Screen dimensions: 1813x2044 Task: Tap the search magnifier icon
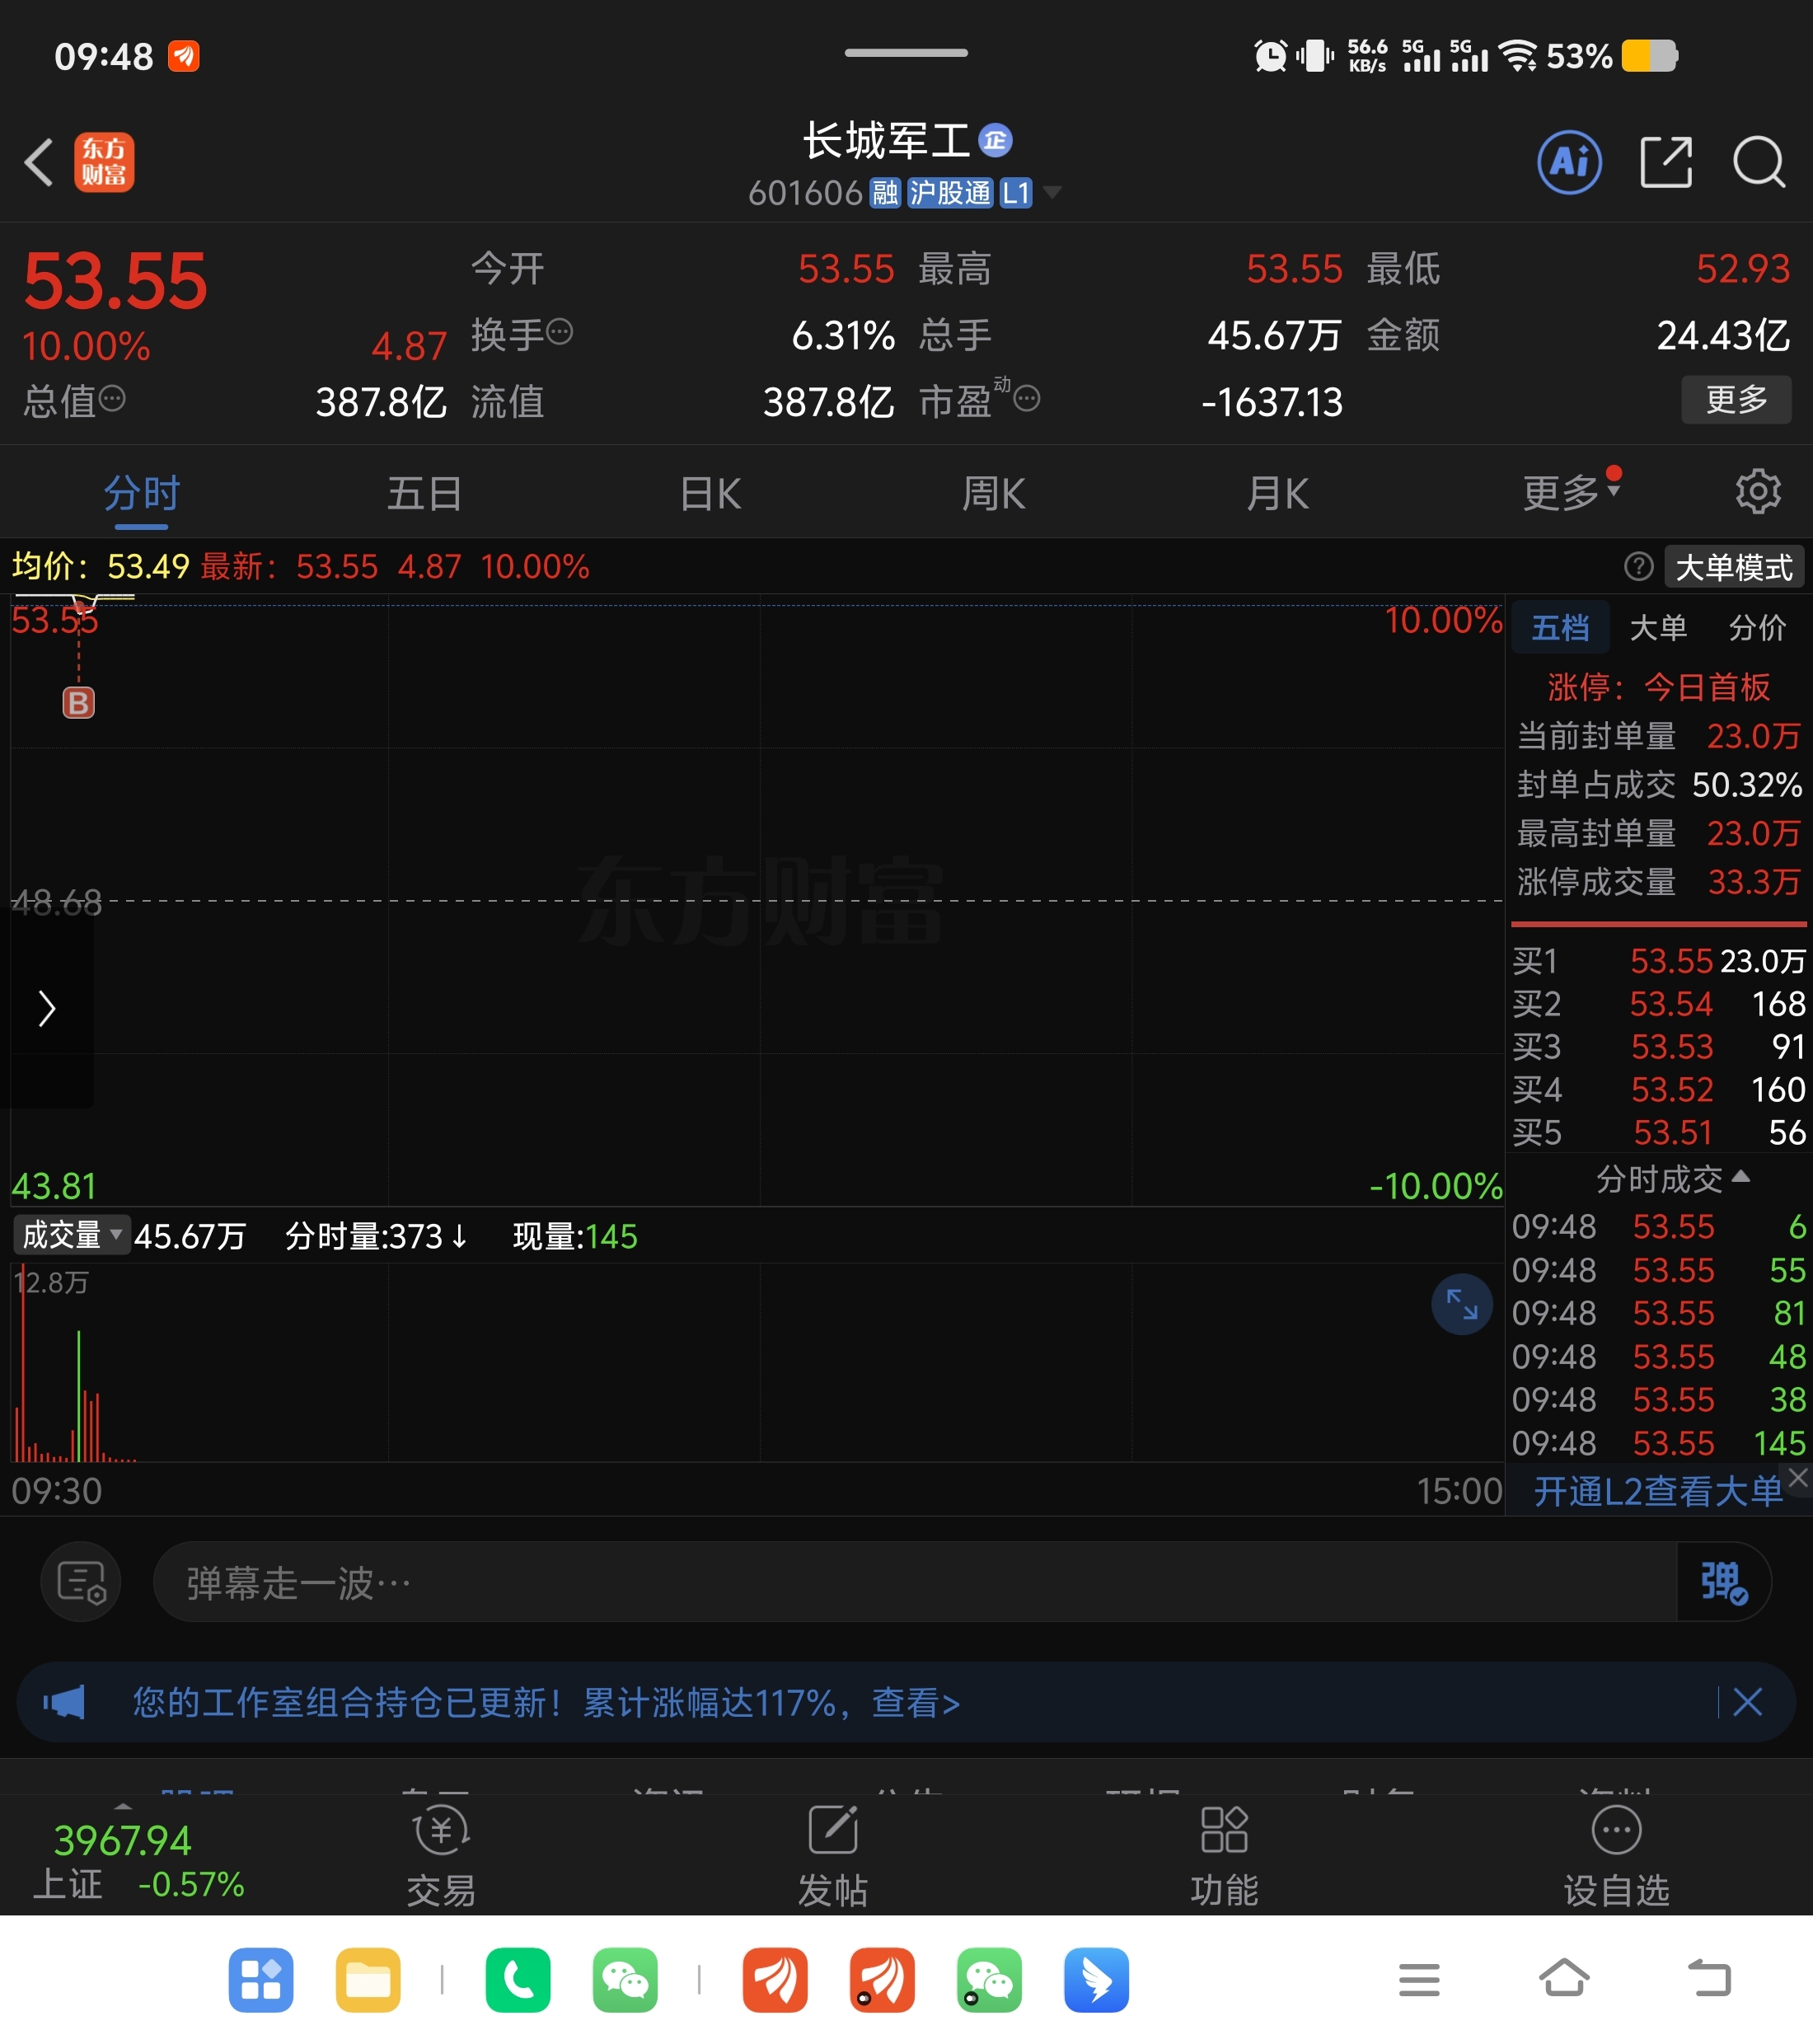[x=1758, y=162]
